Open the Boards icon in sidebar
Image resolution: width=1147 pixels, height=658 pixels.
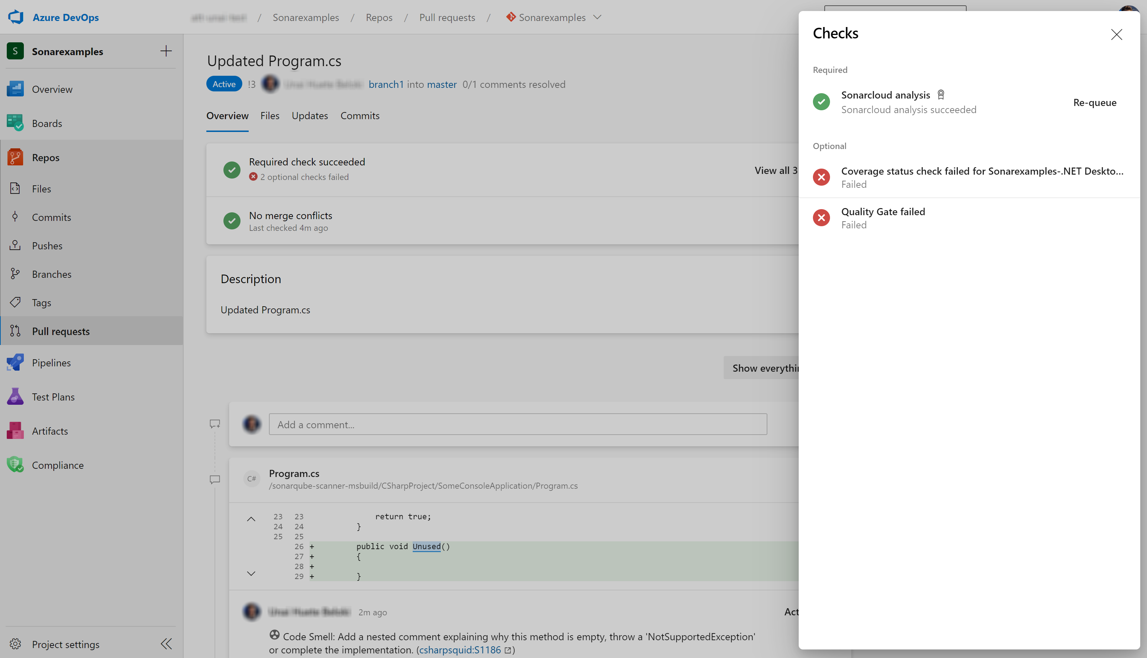pyautogui.click(x=15, y=123)
